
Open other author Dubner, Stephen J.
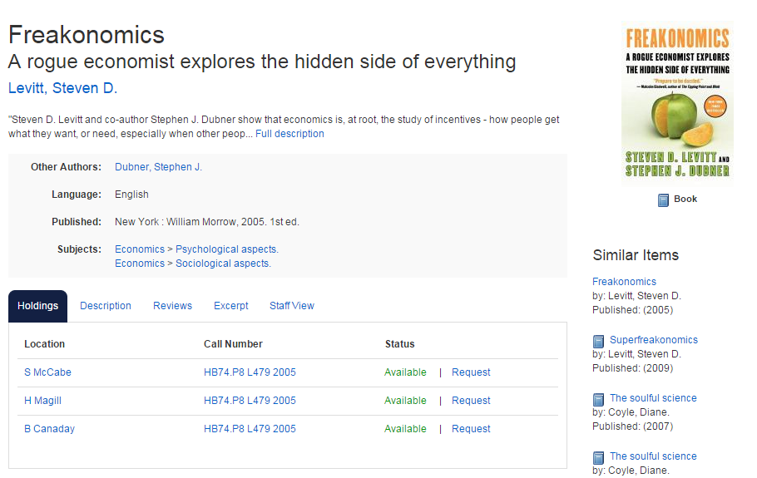point(158,167)
